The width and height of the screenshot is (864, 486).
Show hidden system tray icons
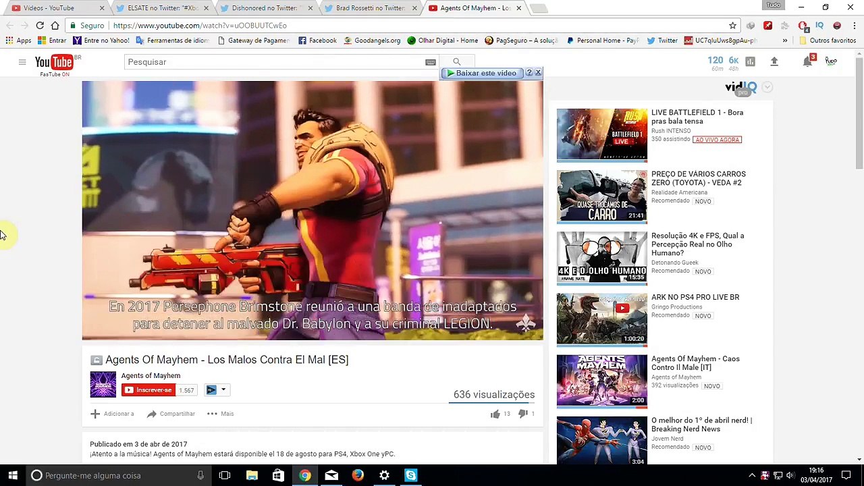[x=752, y=475]
